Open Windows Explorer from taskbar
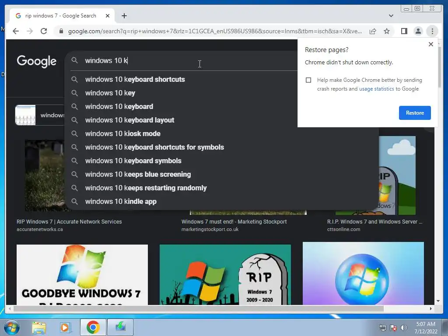448x336 pixels. (x=39, y=327)
